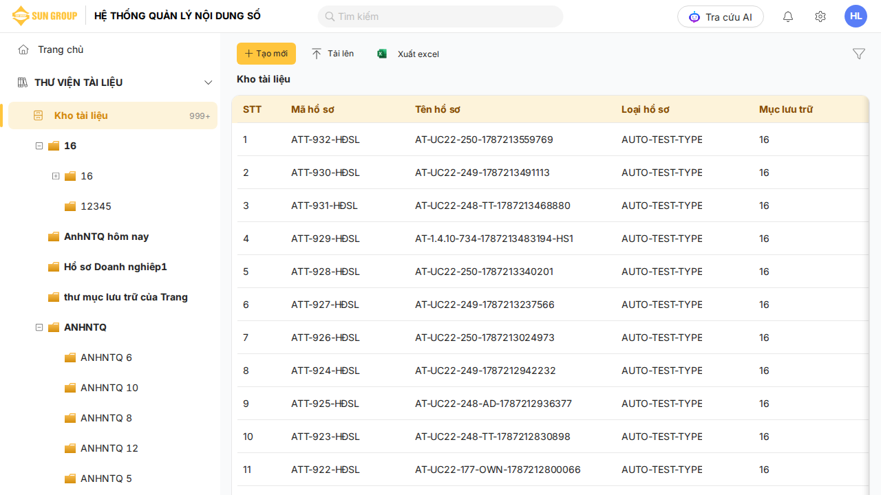Click AT-UC22-250-1787213024973 record name

(485, 338)
